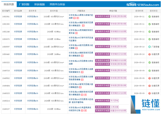161x114 pixels.
Task: Click date 2026-05-09 in row 1649718
Action: point(139,71)
